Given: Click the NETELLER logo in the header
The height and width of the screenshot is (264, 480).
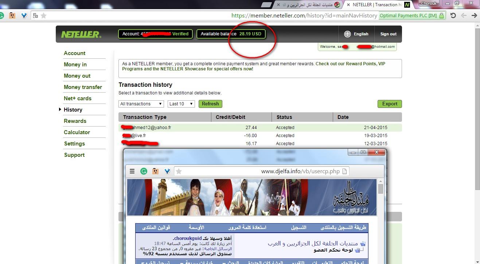Looking at the screenshot, I should click(81, 34).
